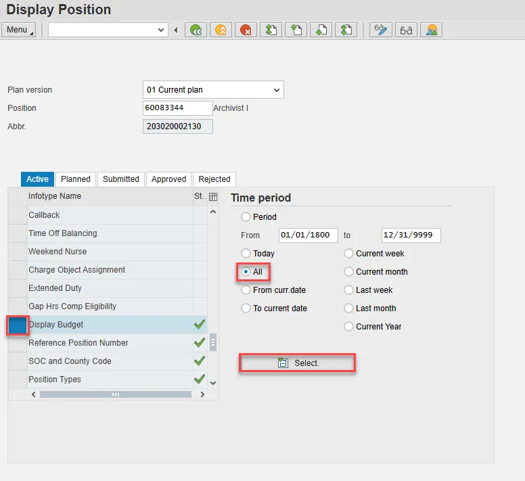Select the Current week radio button
Screen dimensions: 525x481
pos(348,254)
